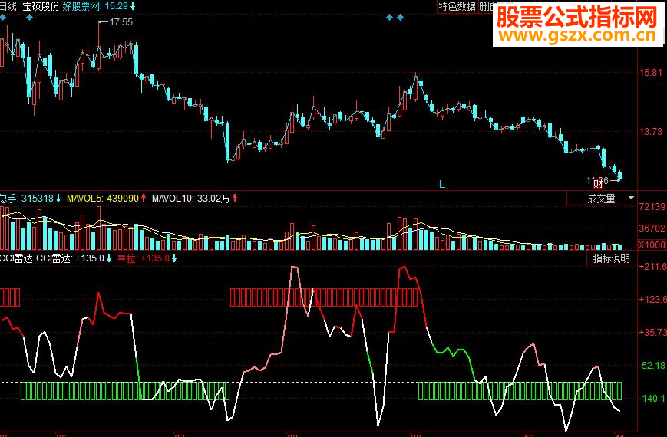Click the 财 finance marker icon
This screenshot has width=667, height=437.
598,184
